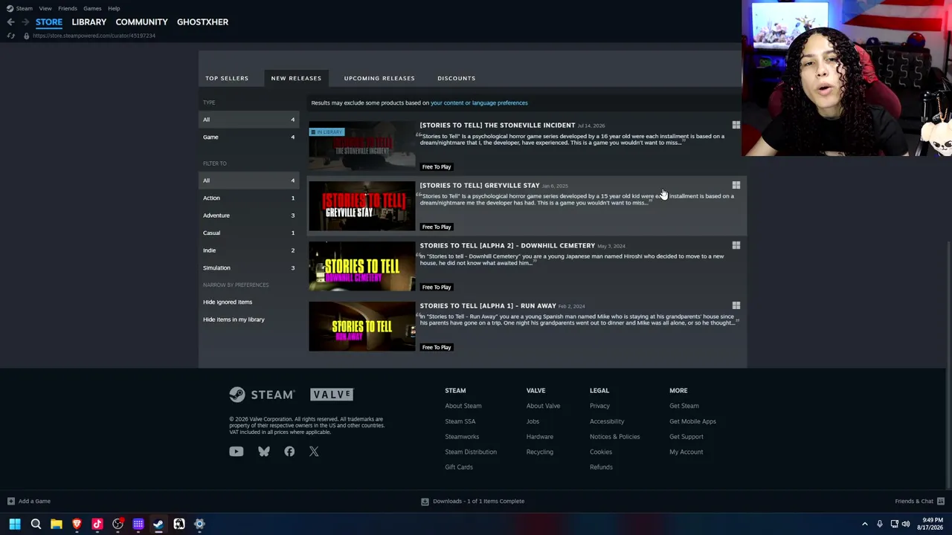Click Free To Play on Run Away
The height and width of the screenshot is (535, 952).
tap(437, 347)
